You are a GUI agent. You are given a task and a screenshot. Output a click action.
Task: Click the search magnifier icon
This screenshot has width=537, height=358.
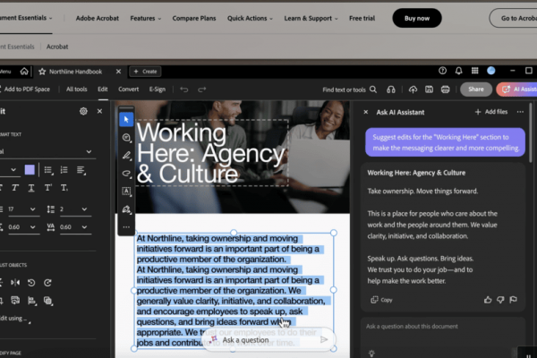pyautogui.click(x=373, y=89)
